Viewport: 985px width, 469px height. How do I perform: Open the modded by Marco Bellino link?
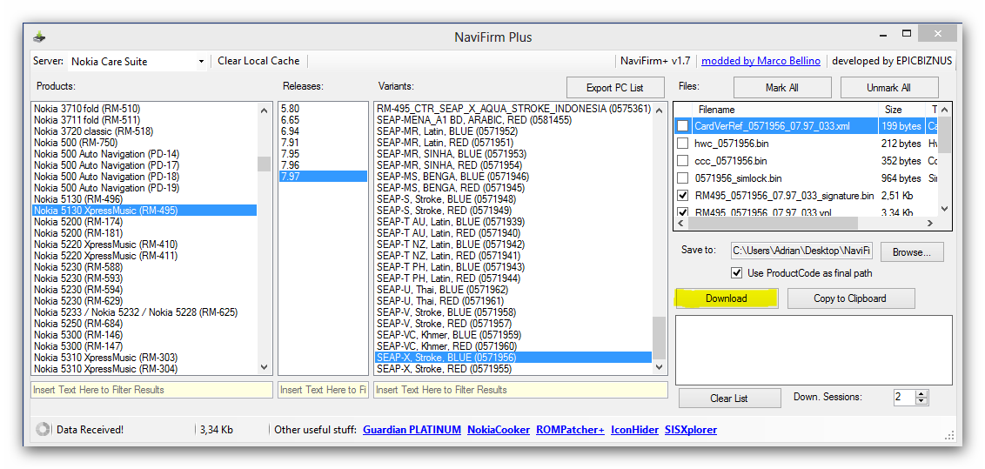coord(761,61)
